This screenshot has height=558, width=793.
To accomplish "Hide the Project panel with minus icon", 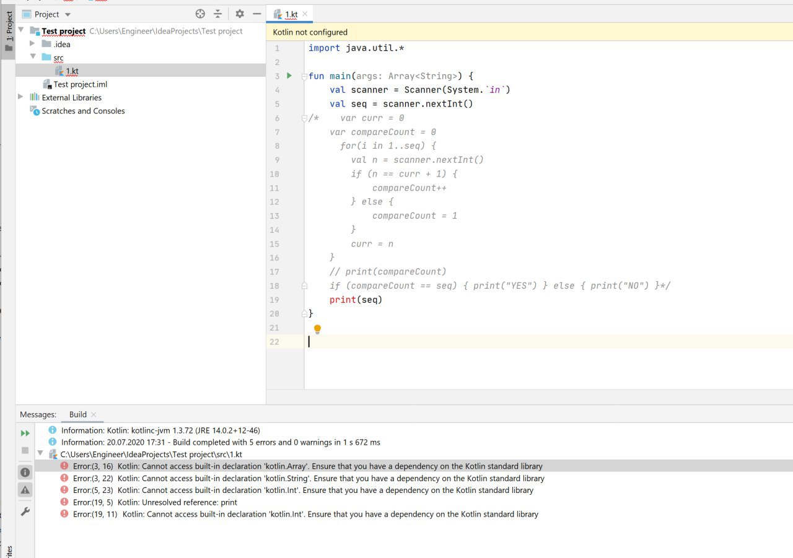I will tap(257, 14).
